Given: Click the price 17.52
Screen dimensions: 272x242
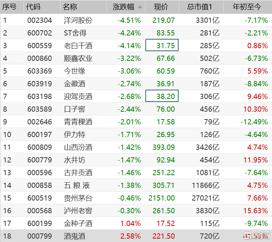Looking at the screenshot, I should pos(166,223).
